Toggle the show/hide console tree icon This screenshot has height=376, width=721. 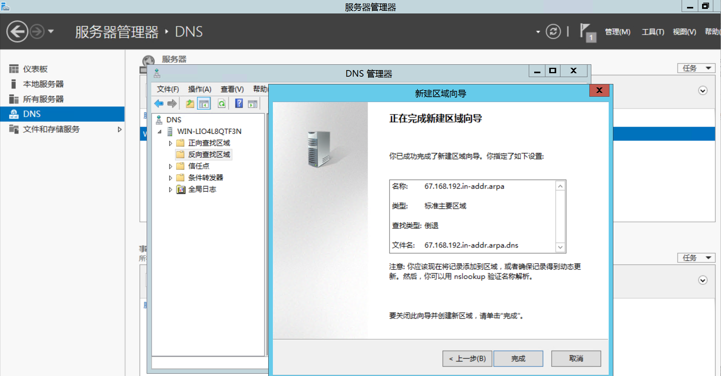(204, 103)
